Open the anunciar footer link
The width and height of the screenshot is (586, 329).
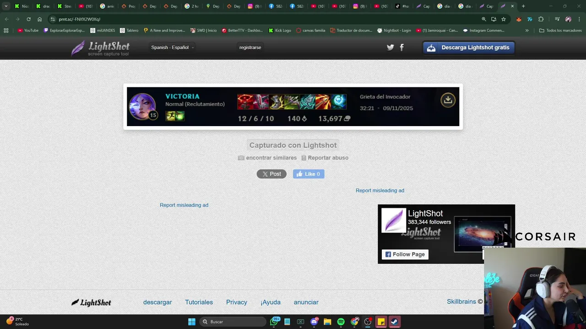click(x=306, y=302)
